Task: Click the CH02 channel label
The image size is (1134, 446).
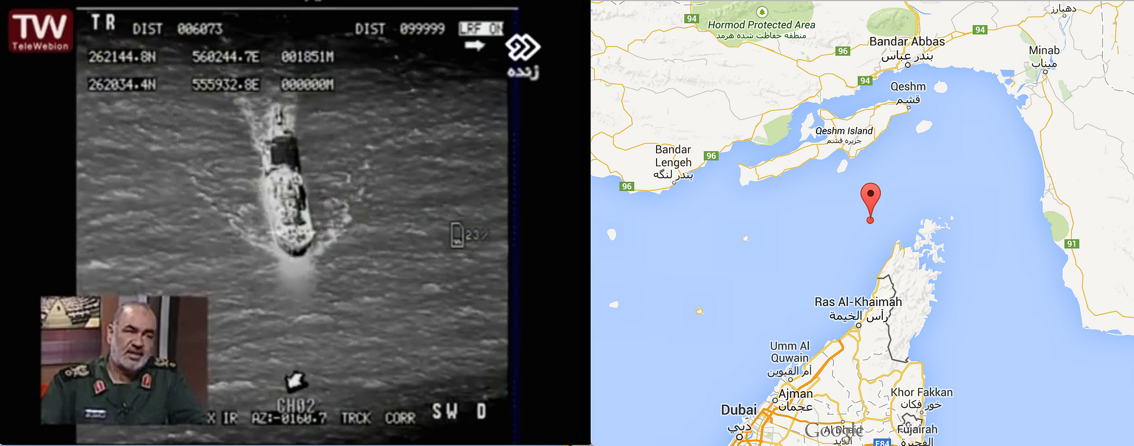Action: (296, 405)
